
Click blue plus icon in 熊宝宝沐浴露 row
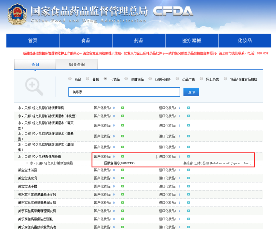point(188,170)
